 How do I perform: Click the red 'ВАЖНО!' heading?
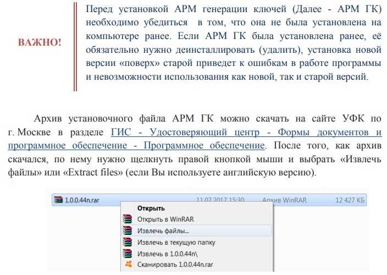(40, 42)
